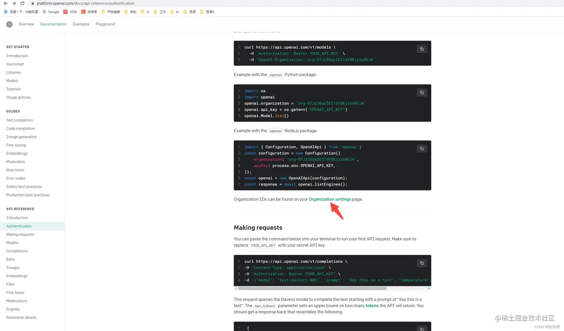Open Edits in API Reference
This screenshot has height=331, width=564.
coord(10,259)
